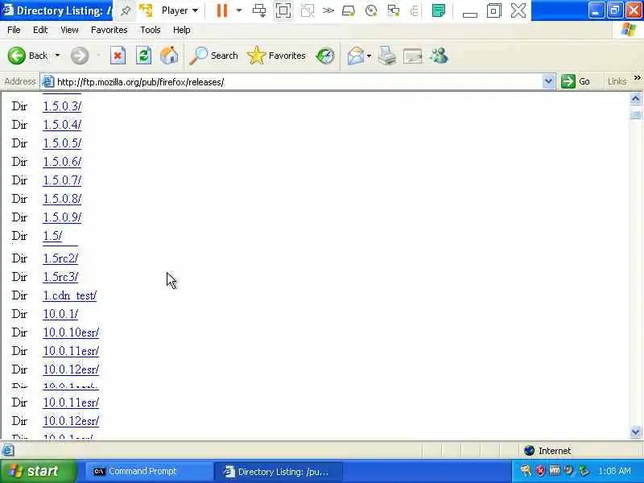Screen dimensions: 644x483
Task: Open the Edit menu
Action: click(x=40, y=30)
